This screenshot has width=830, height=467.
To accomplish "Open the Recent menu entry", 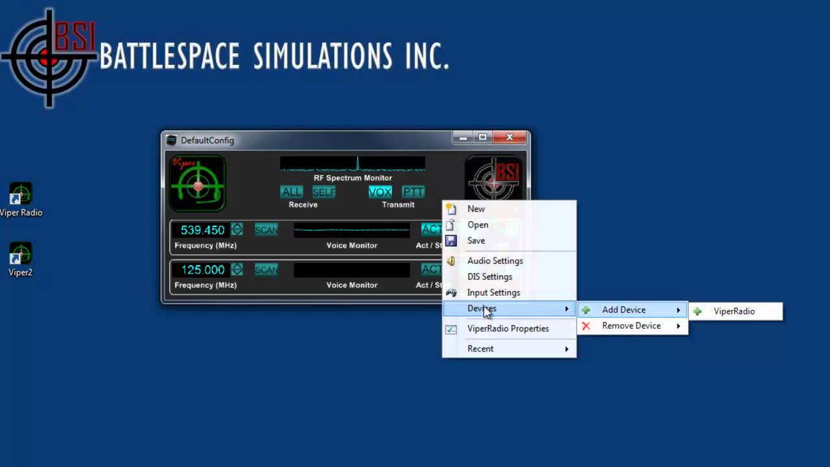I will pyautogui.click(x=509, y=349).
